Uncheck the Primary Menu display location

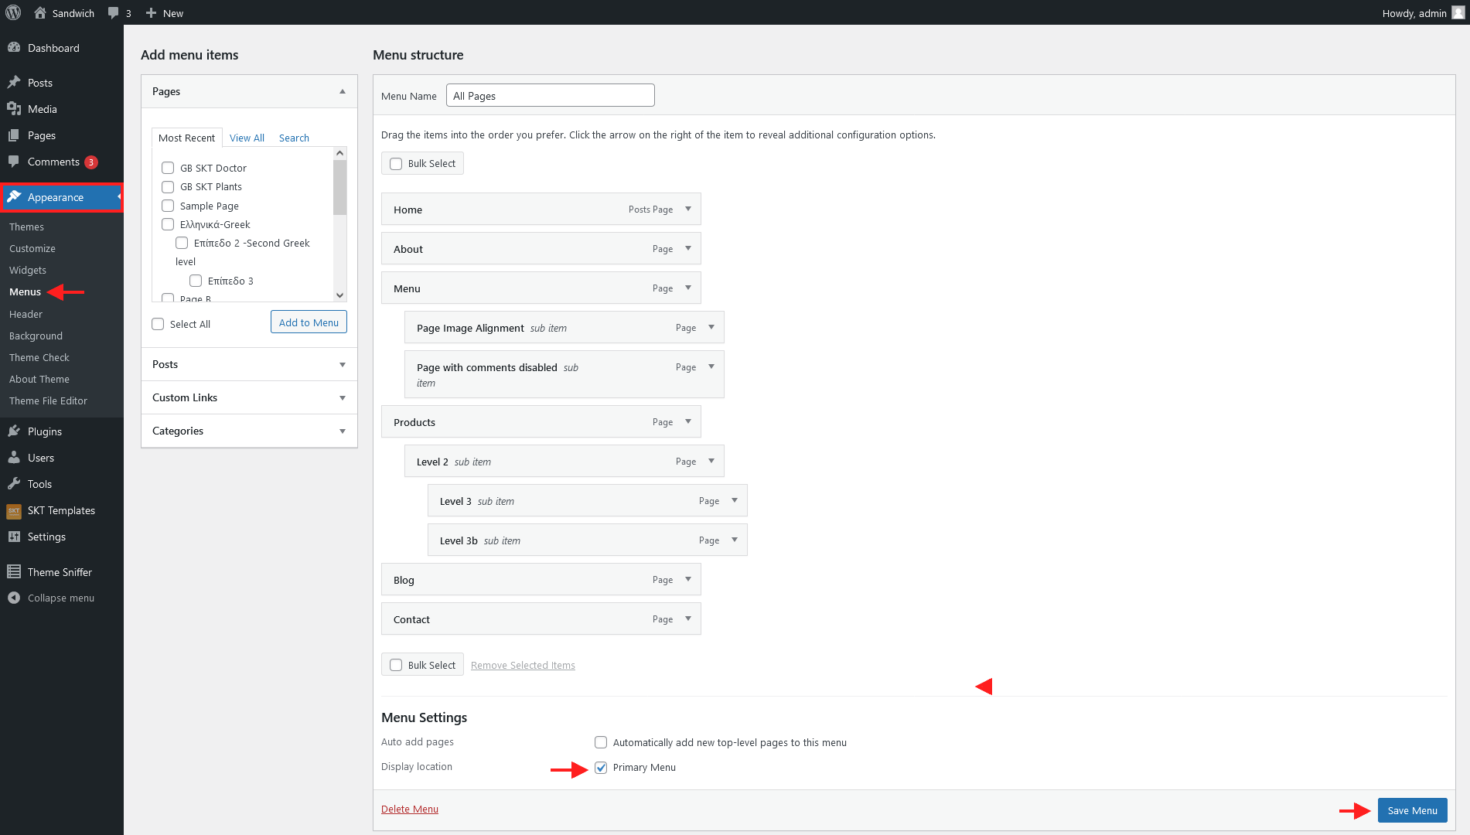click(x=601, y=767)
